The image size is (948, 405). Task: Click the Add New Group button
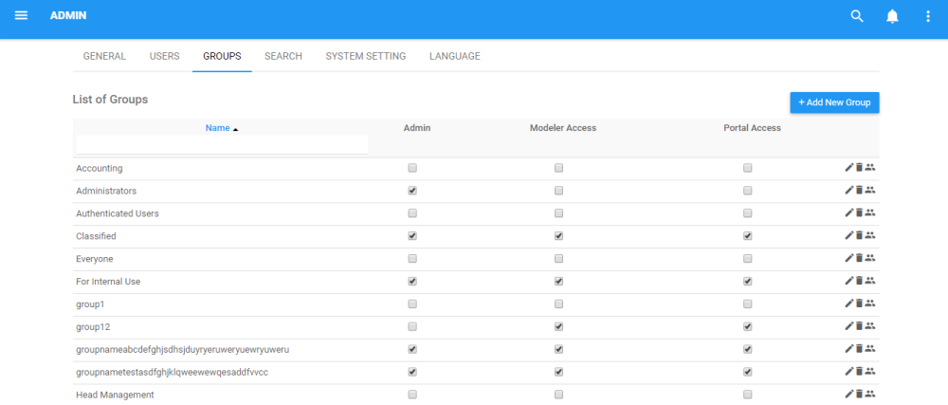[834, 101]
